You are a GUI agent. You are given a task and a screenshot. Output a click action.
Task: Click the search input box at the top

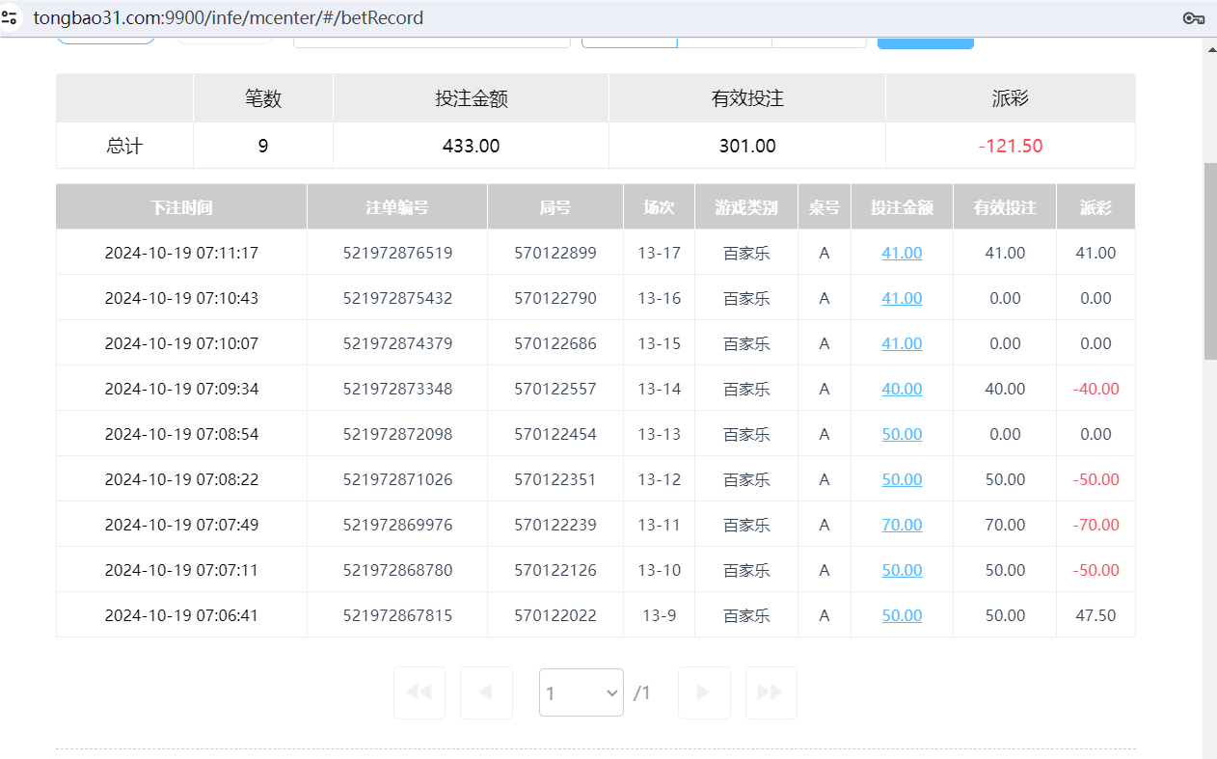[431, 41]
